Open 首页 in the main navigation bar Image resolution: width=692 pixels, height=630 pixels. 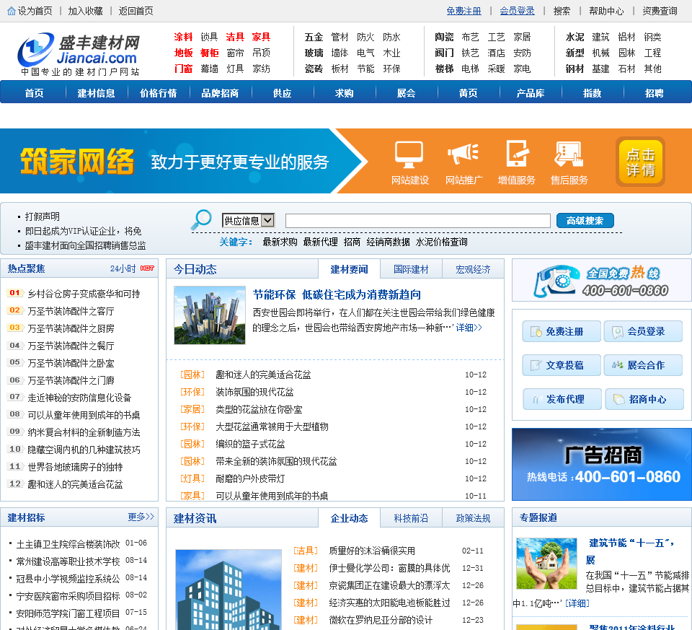tap(34, 93)
